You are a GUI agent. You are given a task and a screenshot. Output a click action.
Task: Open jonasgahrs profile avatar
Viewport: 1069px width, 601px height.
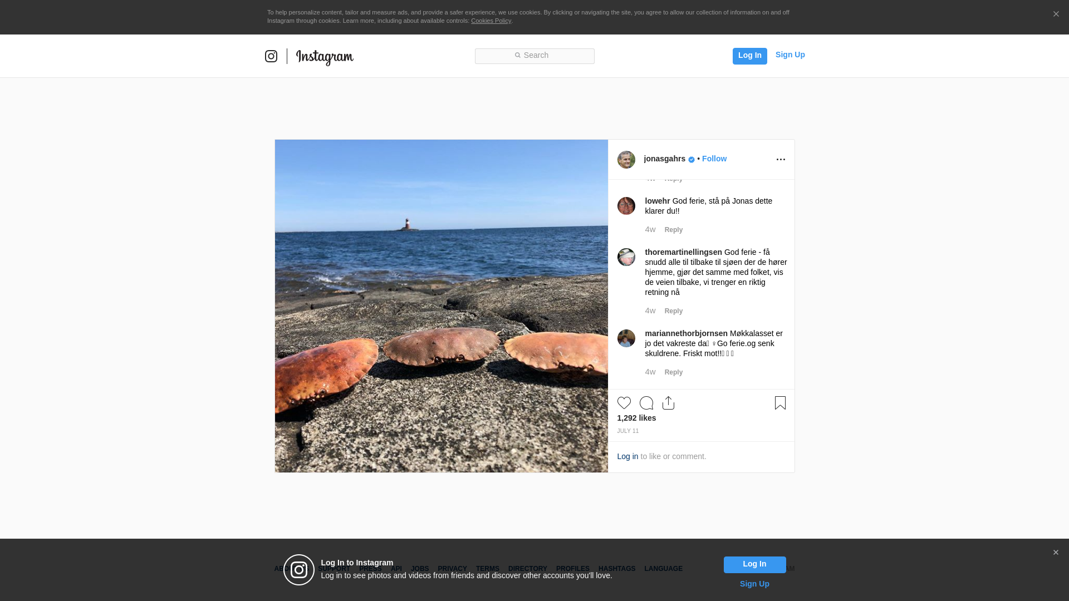(626, 160)
